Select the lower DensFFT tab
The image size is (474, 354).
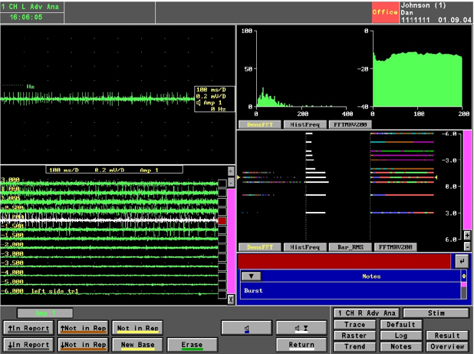coord(260,247)
